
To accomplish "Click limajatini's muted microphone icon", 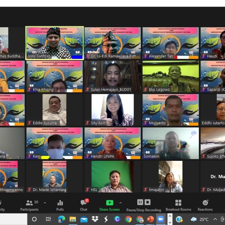I will (146, 190).
